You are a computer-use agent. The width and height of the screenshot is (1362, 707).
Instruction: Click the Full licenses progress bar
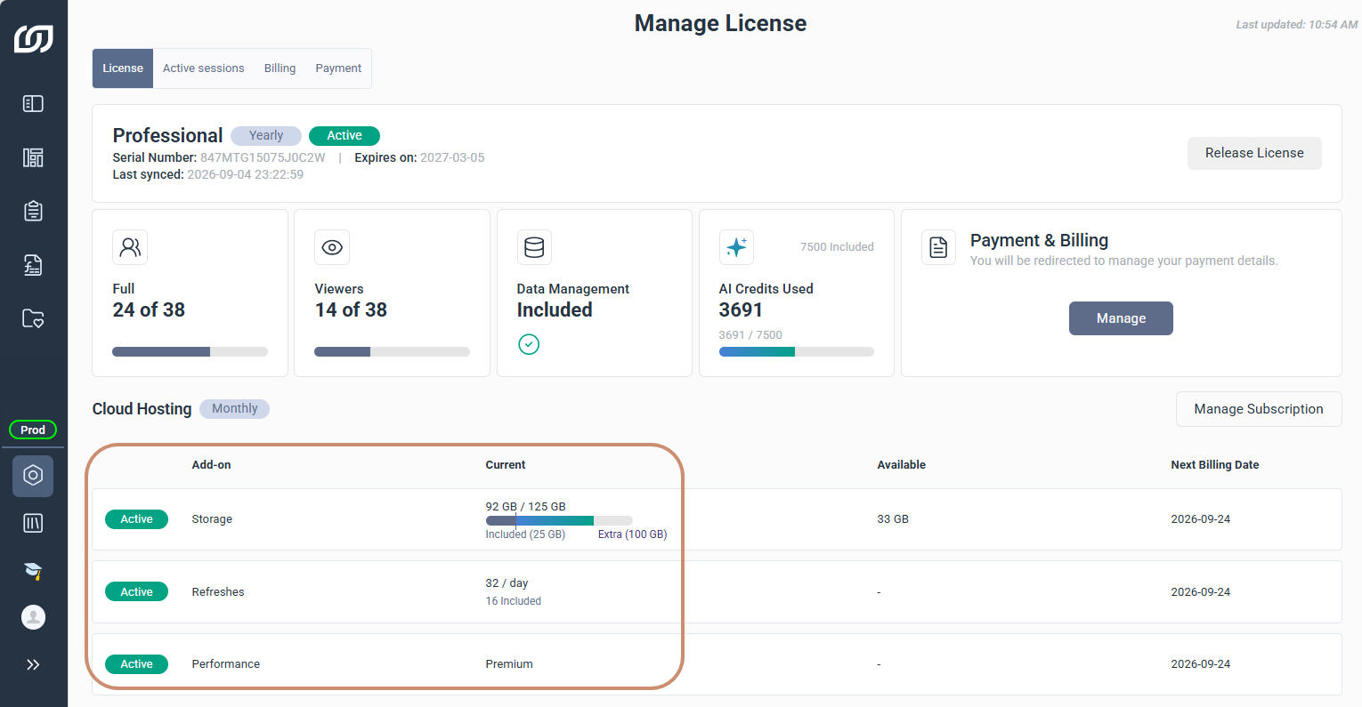pos(190,351)
